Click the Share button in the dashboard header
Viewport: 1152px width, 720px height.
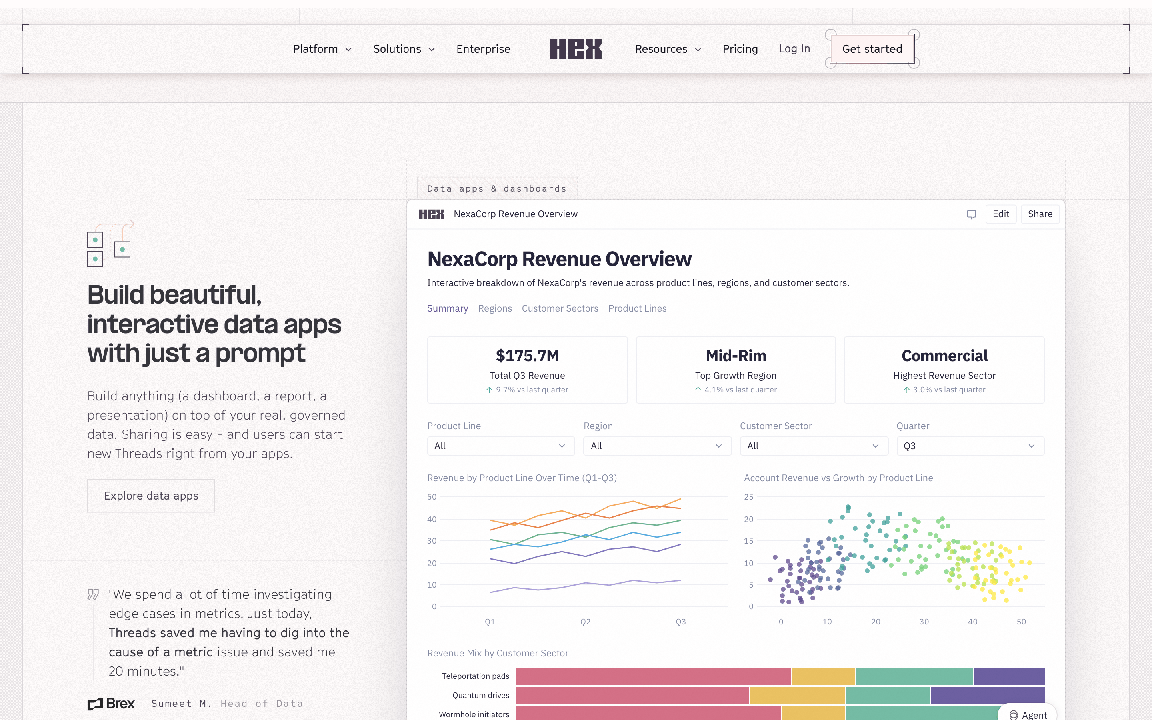(x=1040, y=214)
